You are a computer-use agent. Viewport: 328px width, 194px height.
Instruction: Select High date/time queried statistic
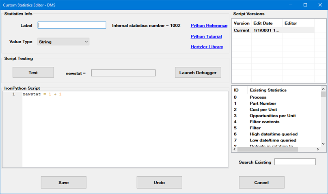pos(273,134)
